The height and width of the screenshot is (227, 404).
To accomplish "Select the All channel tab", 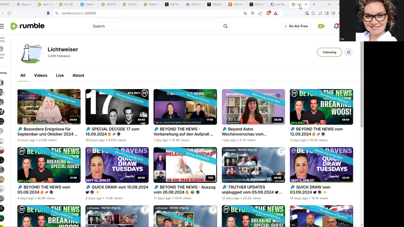I will [23, 75].
